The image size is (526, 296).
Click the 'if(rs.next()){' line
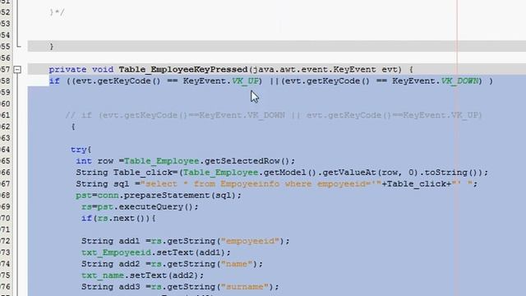click(118, 218)
